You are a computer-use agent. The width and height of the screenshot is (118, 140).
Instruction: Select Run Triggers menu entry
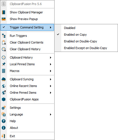click(x=27, y=36)
